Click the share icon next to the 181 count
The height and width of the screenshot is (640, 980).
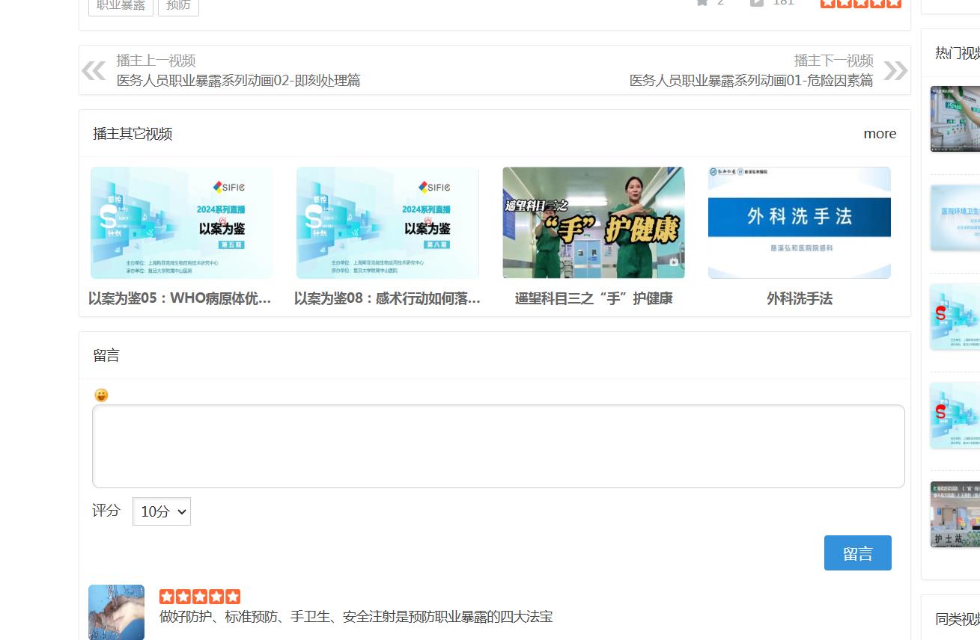(757, 3)
